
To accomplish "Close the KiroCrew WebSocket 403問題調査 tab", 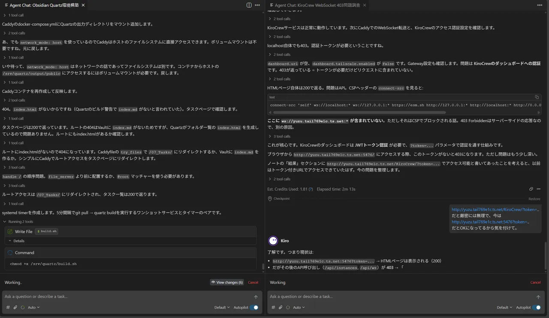I will coord(365,5).
